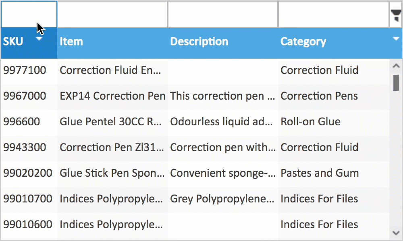Click the Category filter input field
This screenshot has height=241, width=403.
click(334, 14)
